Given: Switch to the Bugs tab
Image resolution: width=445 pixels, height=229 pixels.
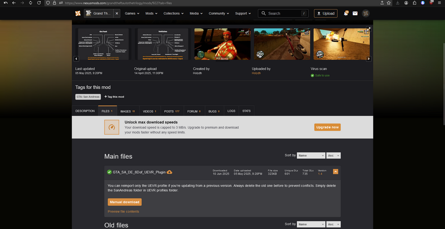Looking at the screenshot, I should 214,111.
